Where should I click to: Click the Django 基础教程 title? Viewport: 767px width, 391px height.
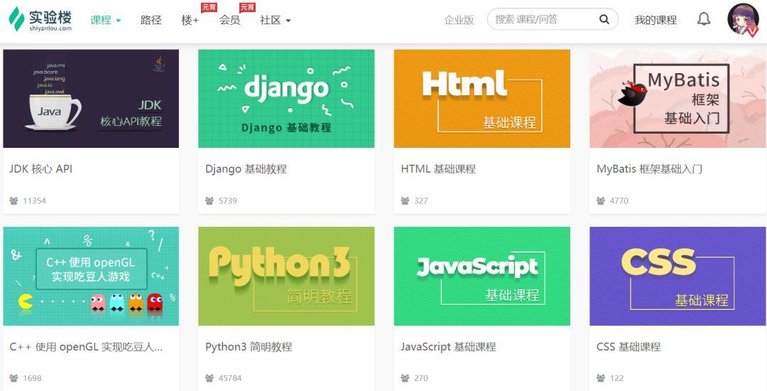(x=246, y=168)
